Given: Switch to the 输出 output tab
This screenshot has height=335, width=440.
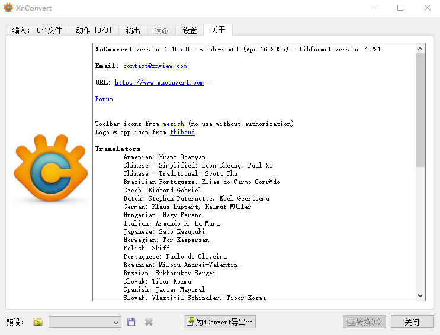Looking at the screenshot, I should click(133, 30).
